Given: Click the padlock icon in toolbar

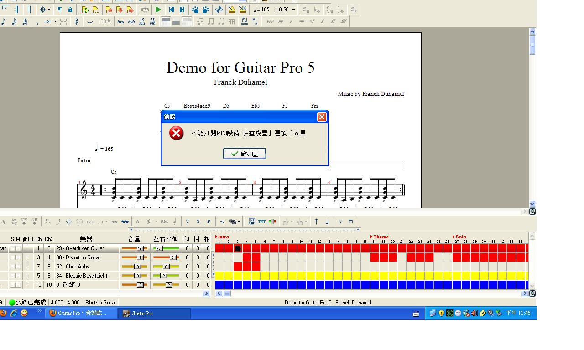Looking at the screenshot, I should (x=70, y=10).
